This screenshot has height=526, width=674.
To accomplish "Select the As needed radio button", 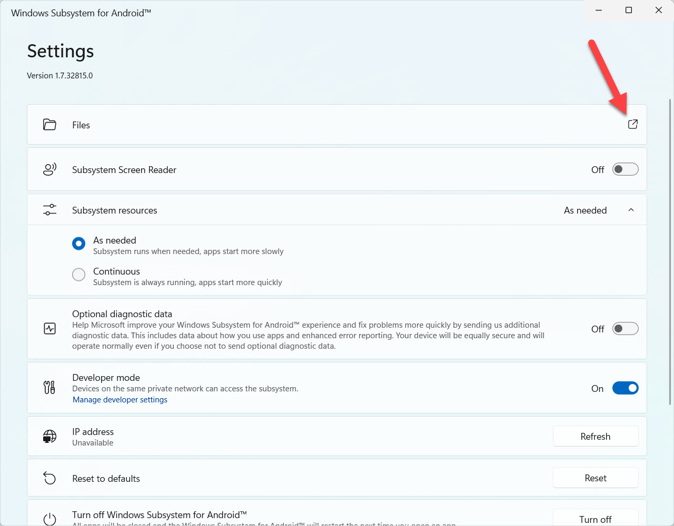I will point(78,244).
